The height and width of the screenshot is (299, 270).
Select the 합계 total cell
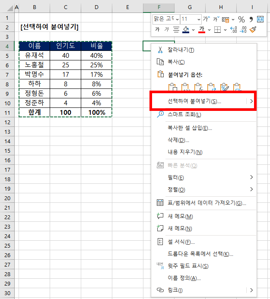tap(35, 113)
